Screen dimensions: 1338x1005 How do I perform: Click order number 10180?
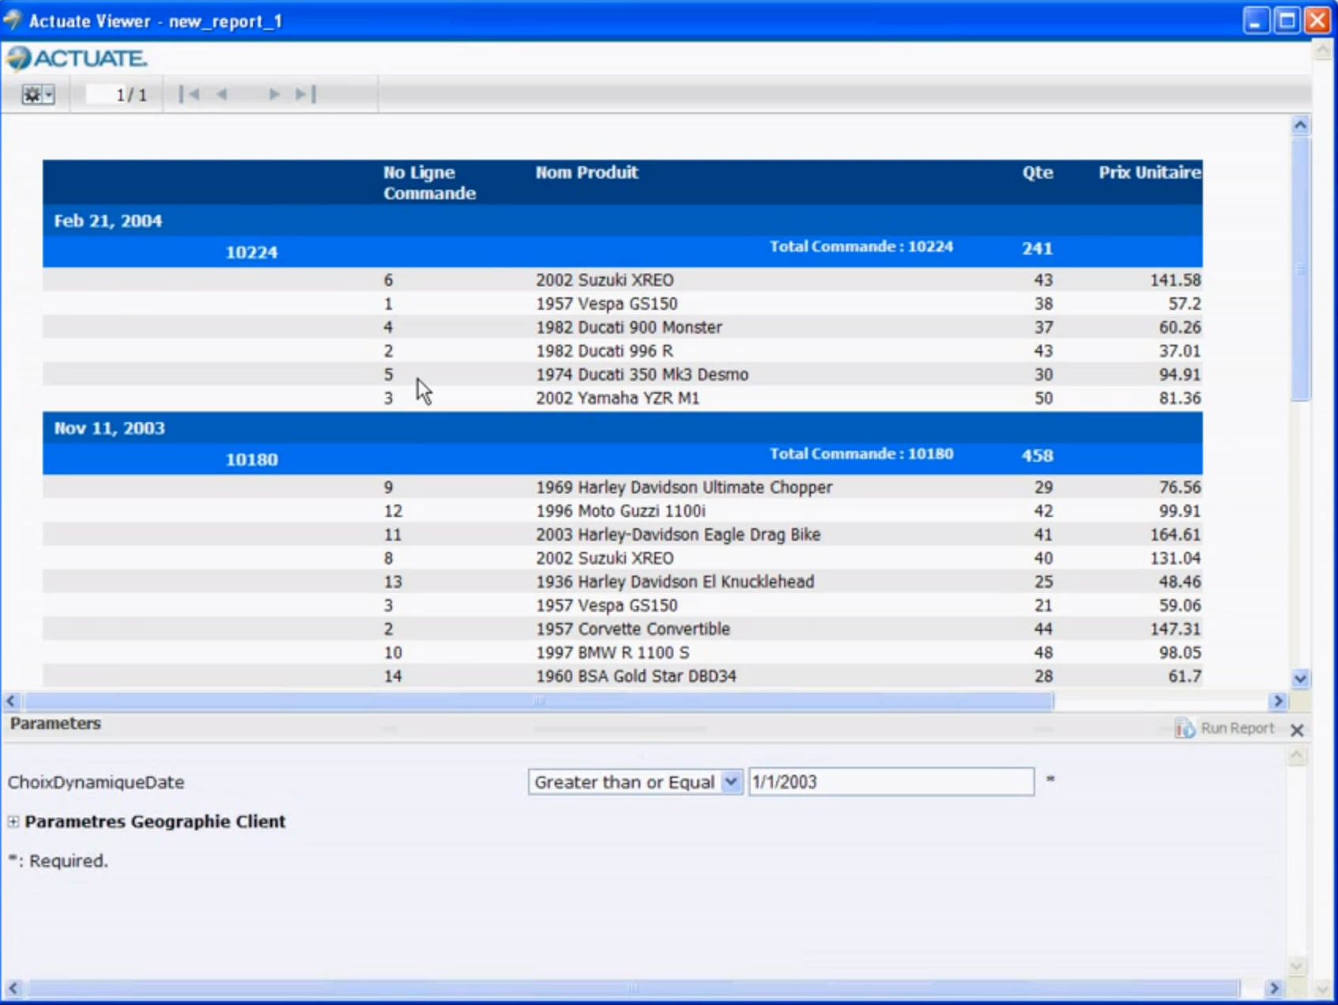(x=251, y=459)
